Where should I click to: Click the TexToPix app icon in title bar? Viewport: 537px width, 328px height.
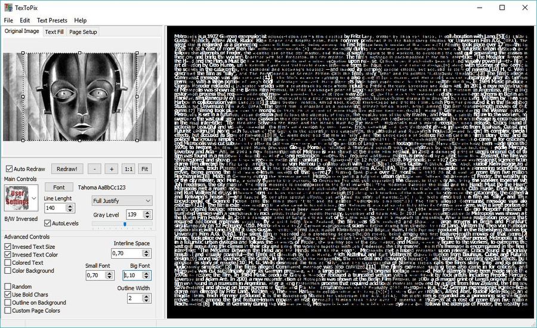[8, 8]
